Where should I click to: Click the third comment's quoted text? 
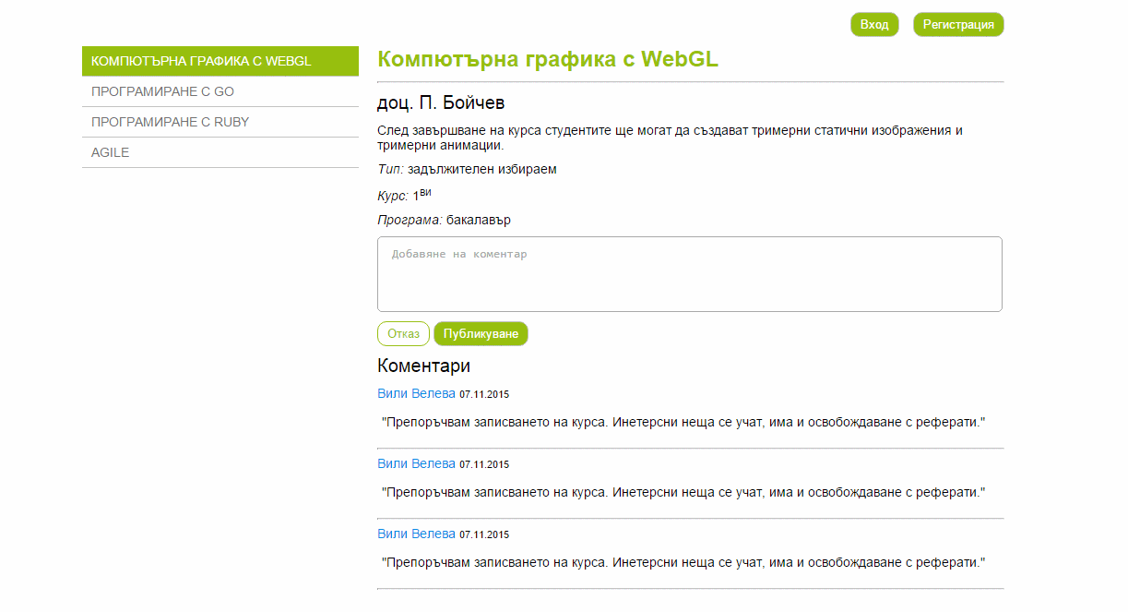point(683,562)
